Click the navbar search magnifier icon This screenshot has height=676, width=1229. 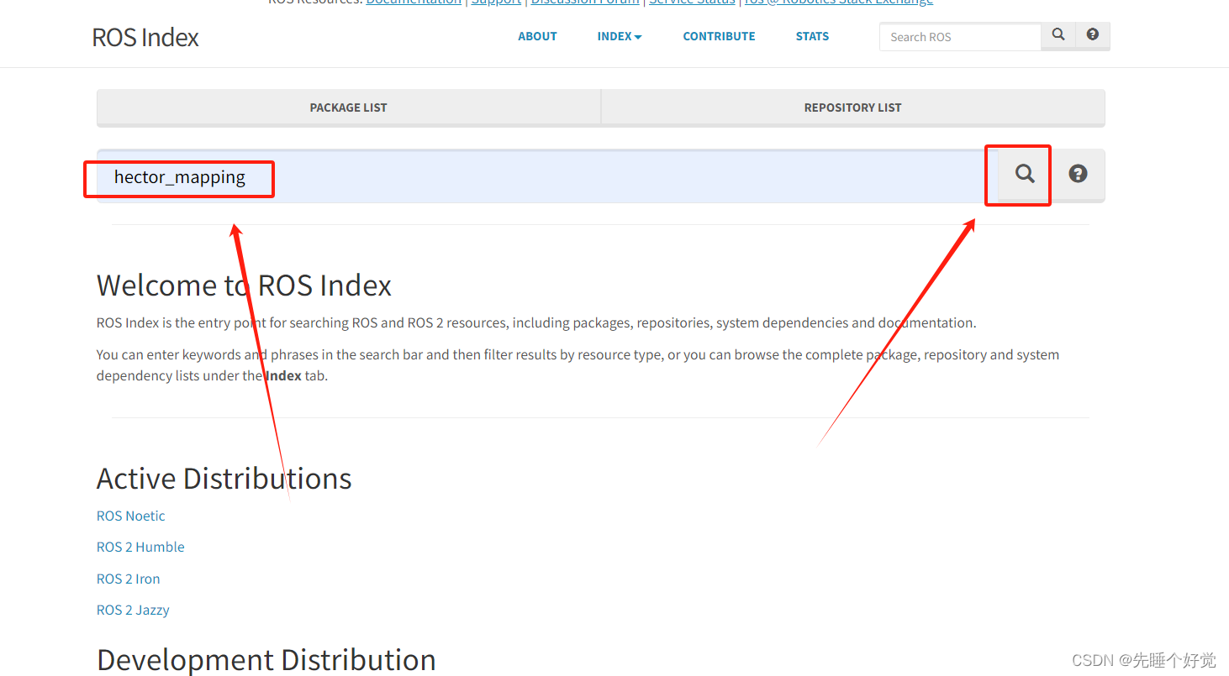coord(1058,35)
